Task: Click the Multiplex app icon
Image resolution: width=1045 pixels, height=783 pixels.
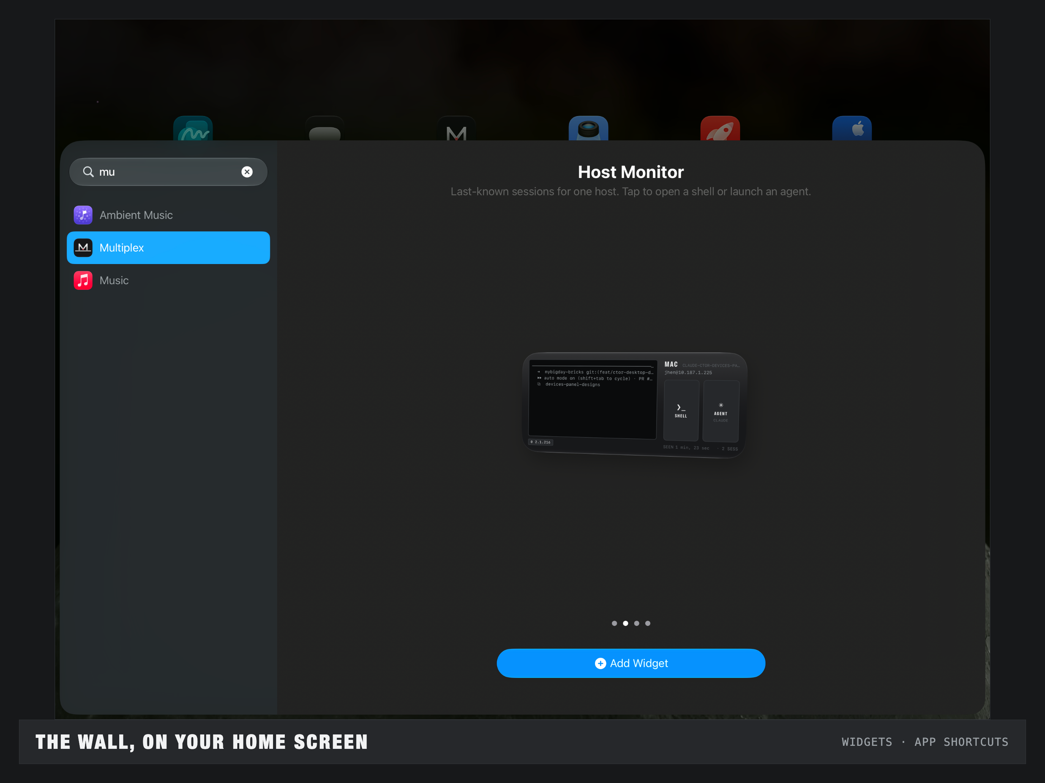Action: click(83, 248)
